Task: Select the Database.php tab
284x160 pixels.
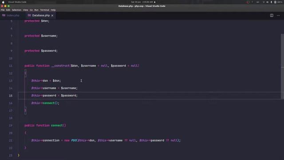Action: 41,16
